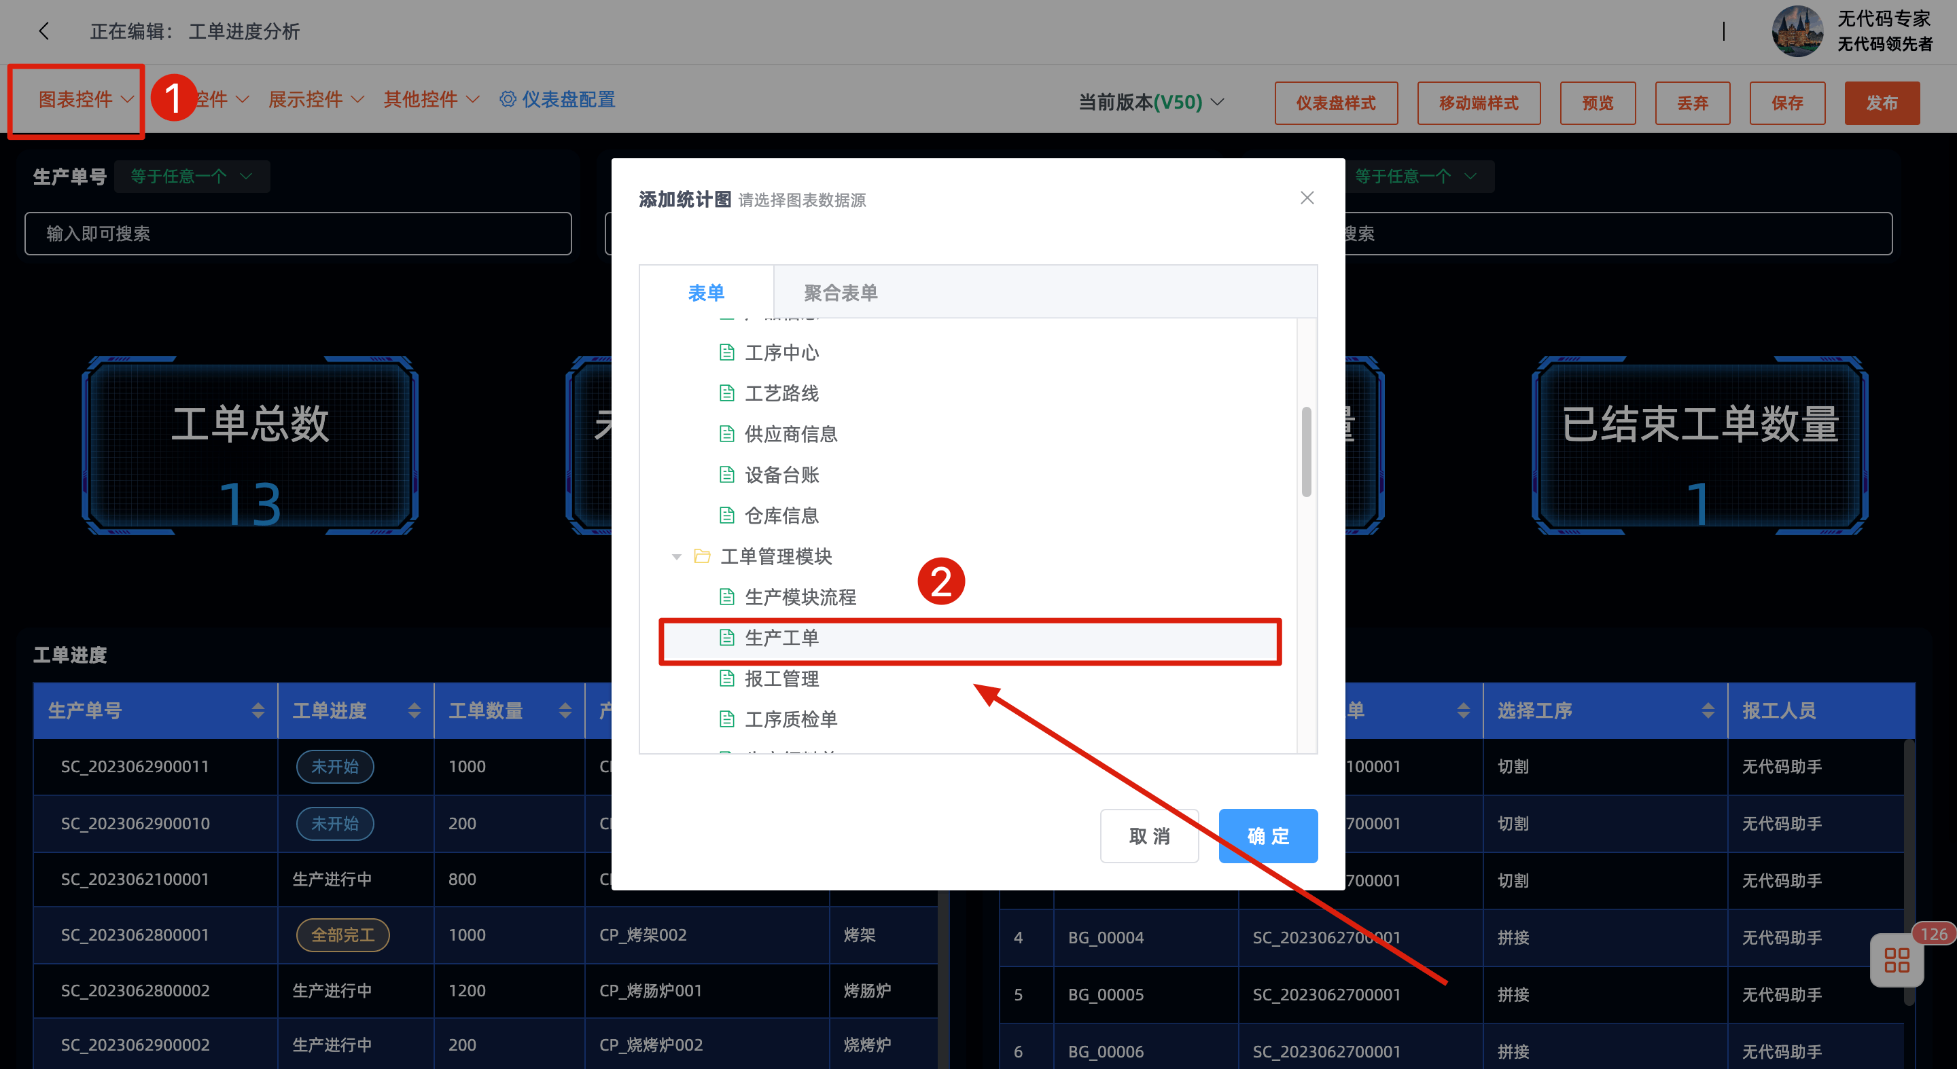Select 生产工单 in the form tree
Screen dimensions: 1957x1069
[x=781, y=638]
